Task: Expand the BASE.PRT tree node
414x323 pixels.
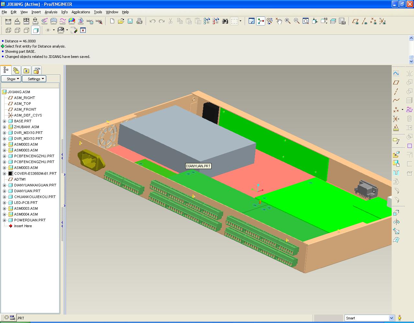Action: (5, 121)
